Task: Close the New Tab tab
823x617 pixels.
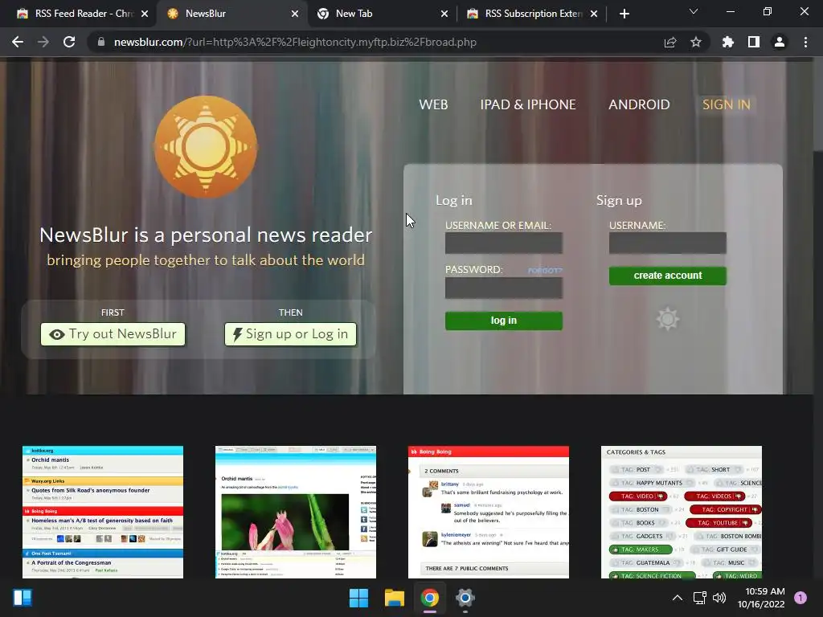Action: tap(444, 14)
